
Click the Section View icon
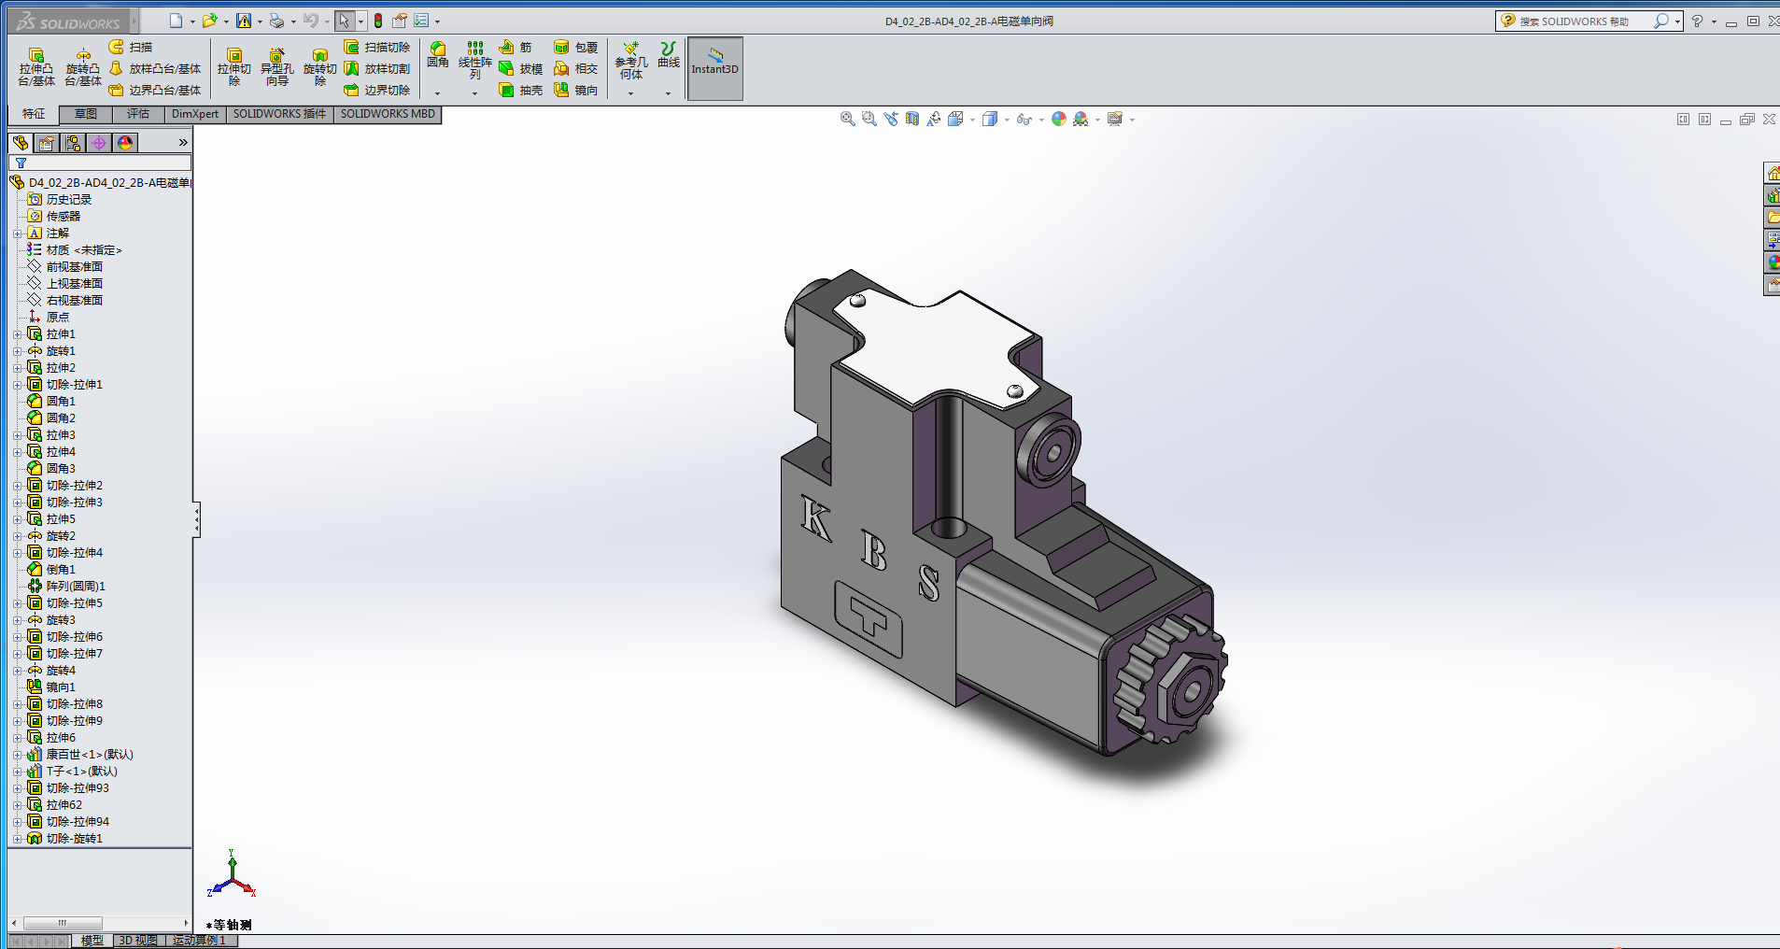pos(912,120)
